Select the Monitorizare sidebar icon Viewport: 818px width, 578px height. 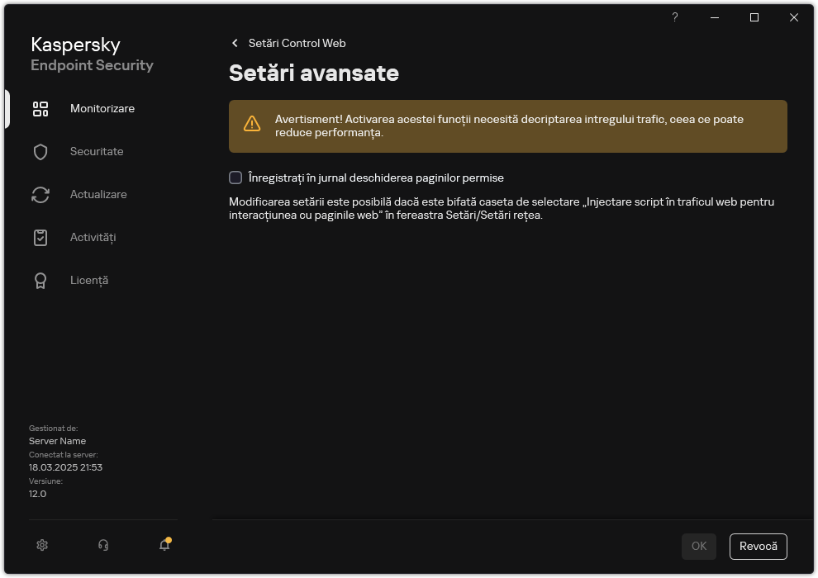40,108
